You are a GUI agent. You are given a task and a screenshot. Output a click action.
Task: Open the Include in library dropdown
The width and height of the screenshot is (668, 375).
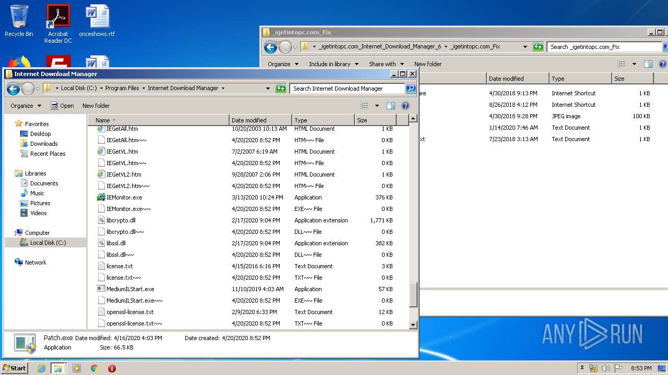pos(333,64)
